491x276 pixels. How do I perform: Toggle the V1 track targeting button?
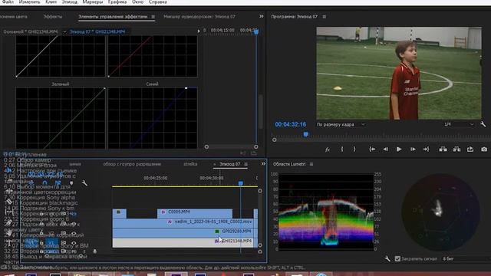pos(51,242)
